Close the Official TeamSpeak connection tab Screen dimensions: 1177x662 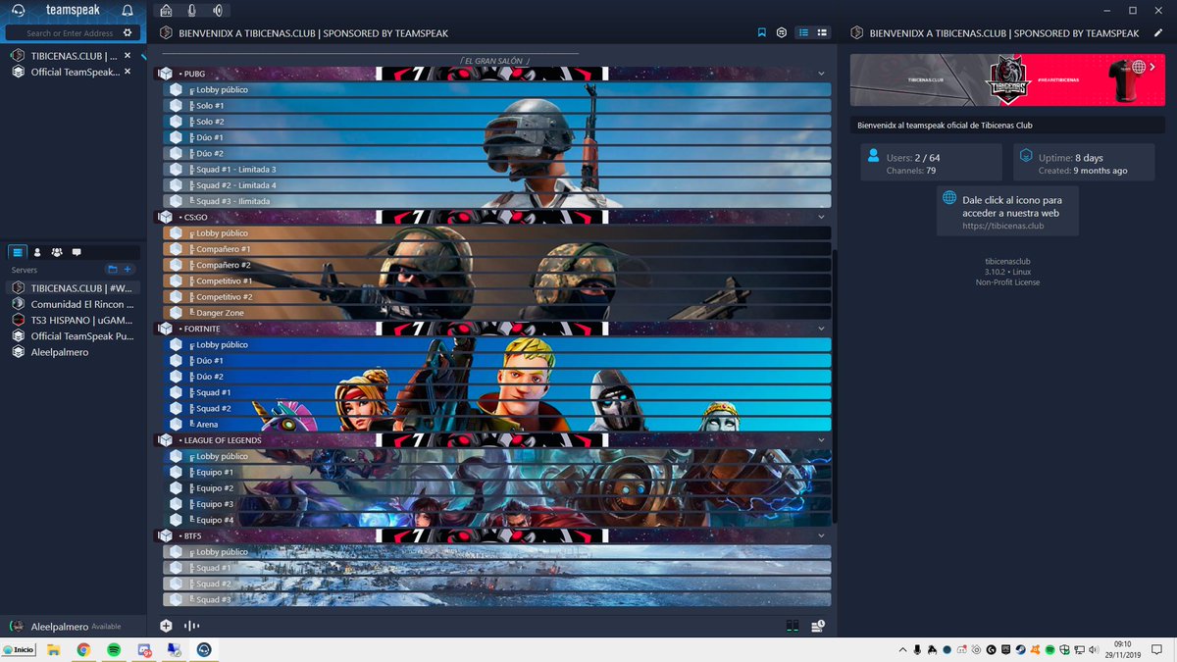coord(128,72)
